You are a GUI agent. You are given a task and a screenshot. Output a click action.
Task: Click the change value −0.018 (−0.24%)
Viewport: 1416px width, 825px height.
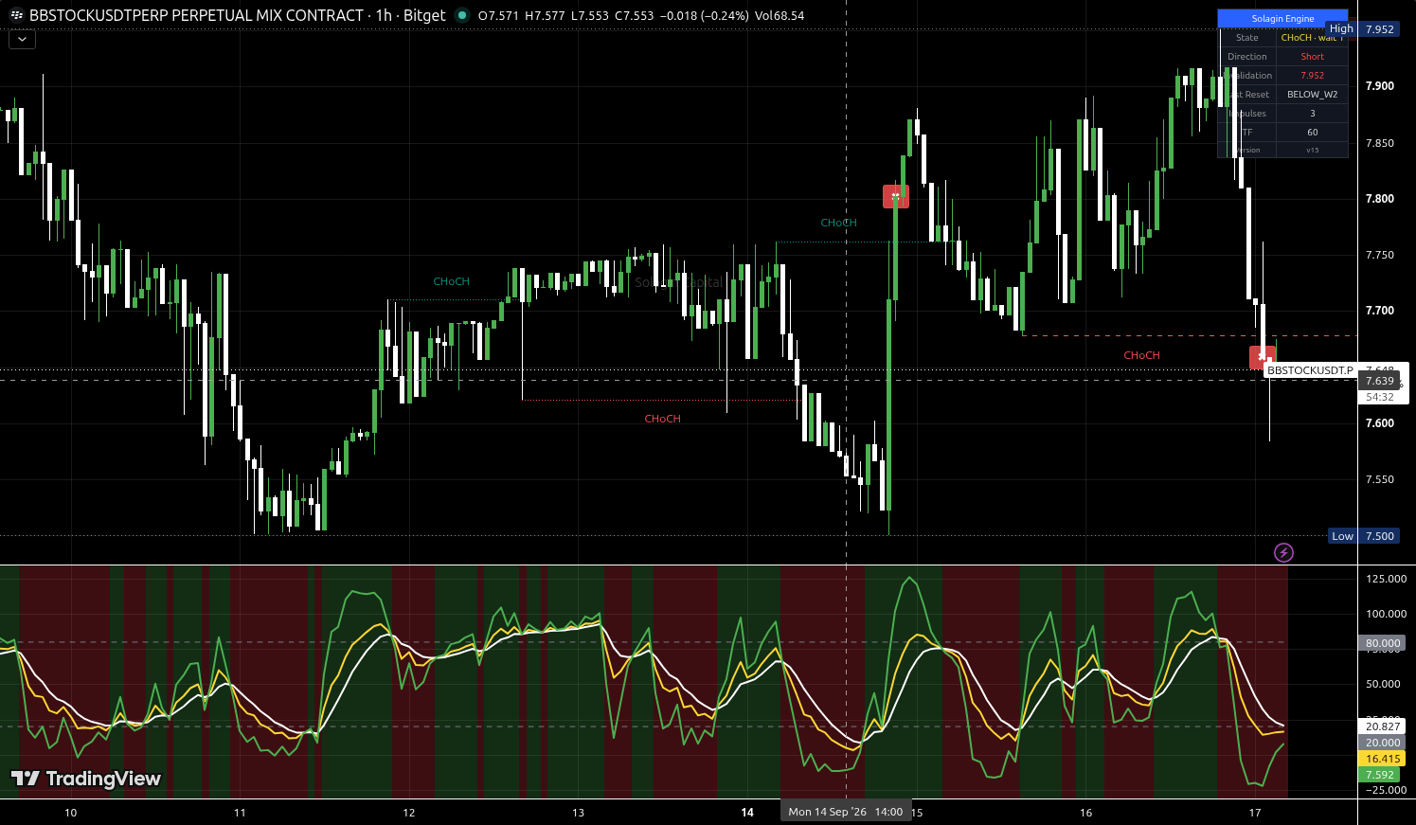coord(704,15)
